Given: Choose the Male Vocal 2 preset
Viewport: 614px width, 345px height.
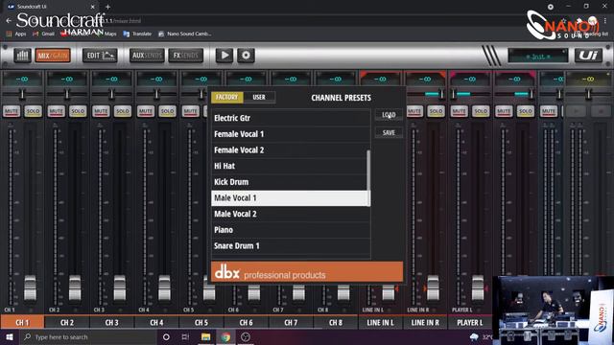Looking at the screenshot, I should pos(291,214).
